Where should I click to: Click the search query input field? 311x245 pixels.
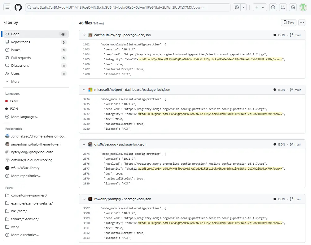pos(130,7)
